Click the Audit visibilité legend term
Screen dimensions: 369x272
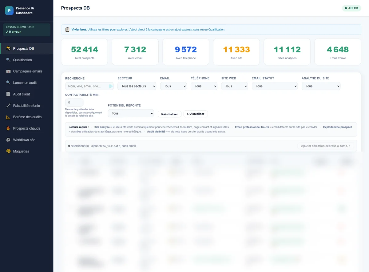click(157, 132)
